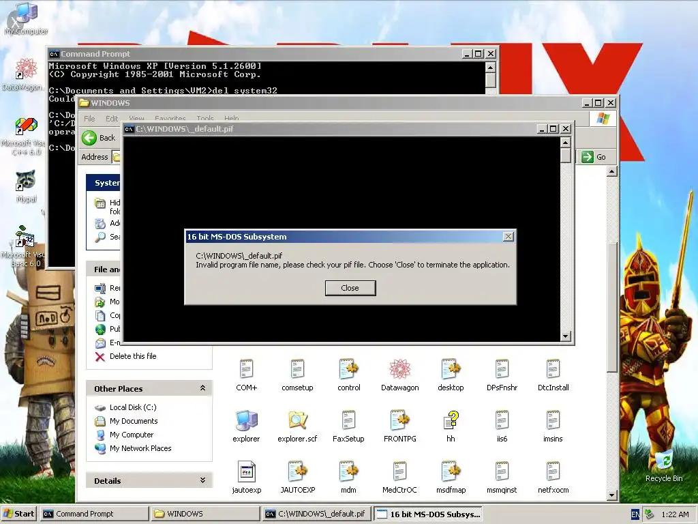Open My Documents from Other Places
The width and height of the screenshot is (698, 524).
(134, 421)
